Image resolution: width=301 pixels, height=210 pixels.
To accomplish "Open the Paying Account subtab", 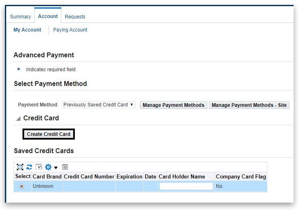I will [70, 30].
